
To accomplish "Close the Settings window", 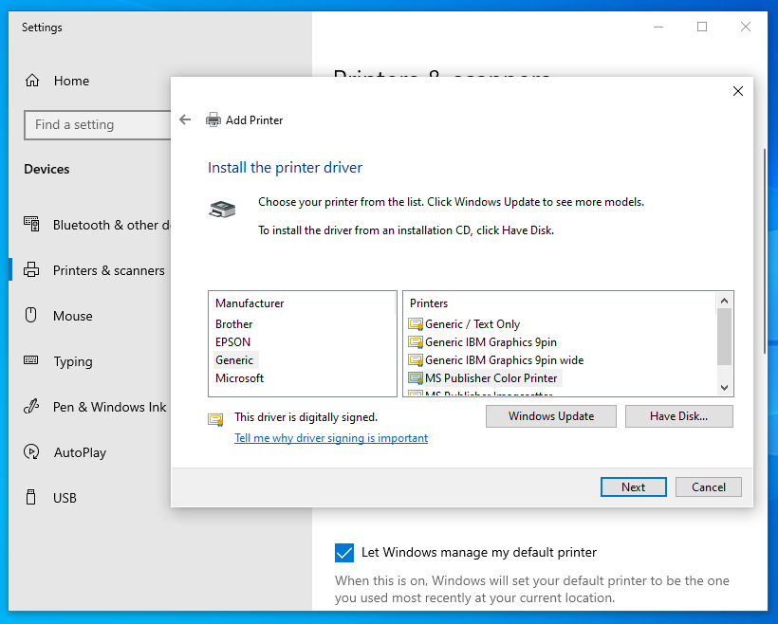I will 745,27.
